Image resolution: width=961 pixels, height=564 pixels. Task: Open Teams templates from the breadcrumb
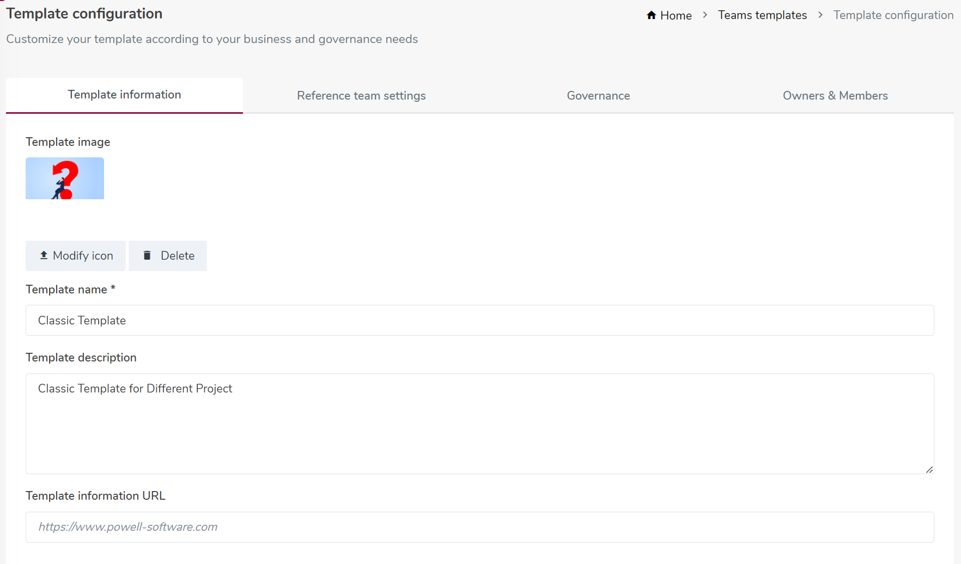tap(762, 15)
